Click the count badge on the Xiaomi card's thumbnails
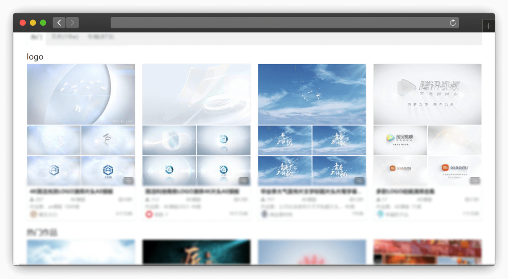 tap(475, 181)
